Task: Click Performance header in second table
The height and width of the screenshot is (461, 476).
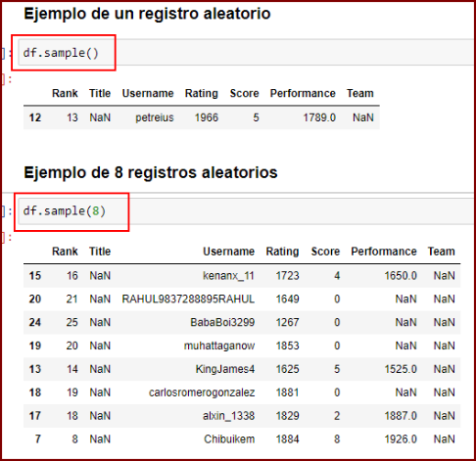Action: point(384,252)
